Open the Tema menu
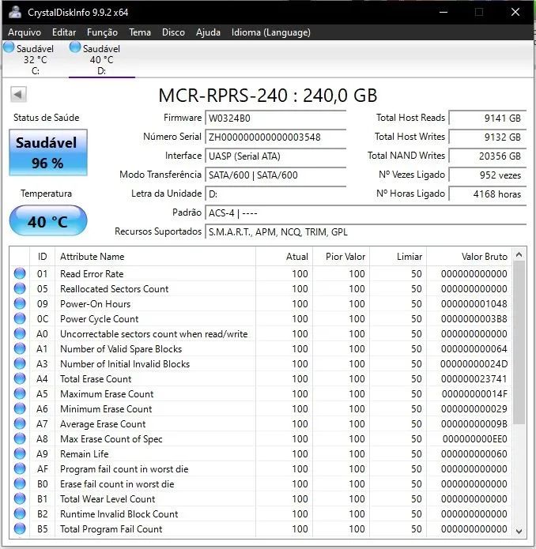536x549 pixels. [140, 32]
